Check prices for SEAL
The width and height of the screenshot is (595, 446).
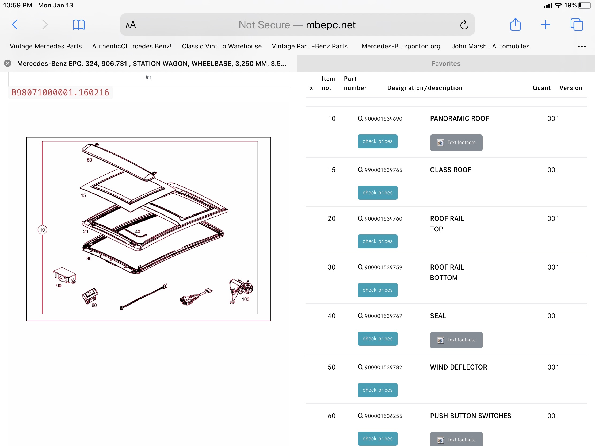coord(377,339)
